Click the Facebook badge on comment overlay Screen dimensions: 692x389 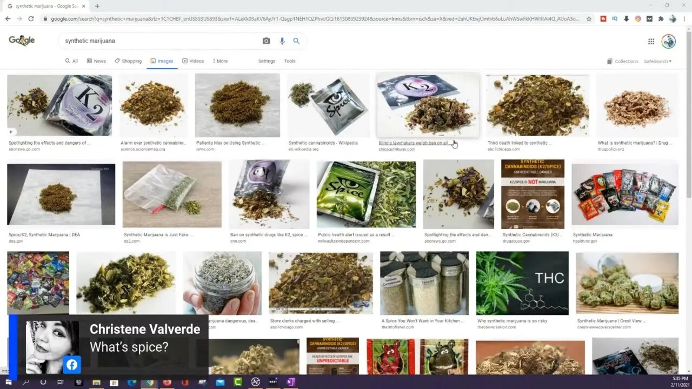click(71, 365)
